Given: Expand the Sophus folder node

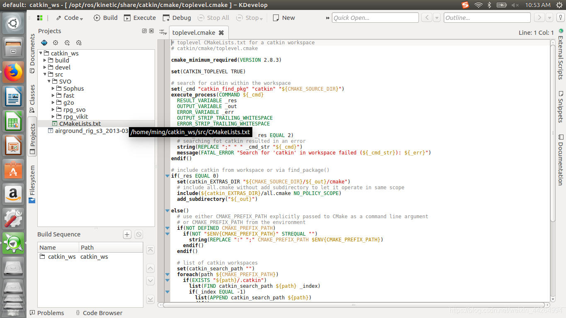Looking at the screenshot, I should [53, 89].
